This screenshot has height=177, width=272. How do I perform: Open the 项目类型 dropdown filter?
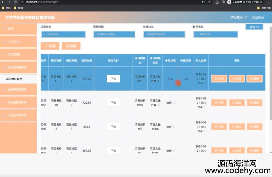pos(114,34)
